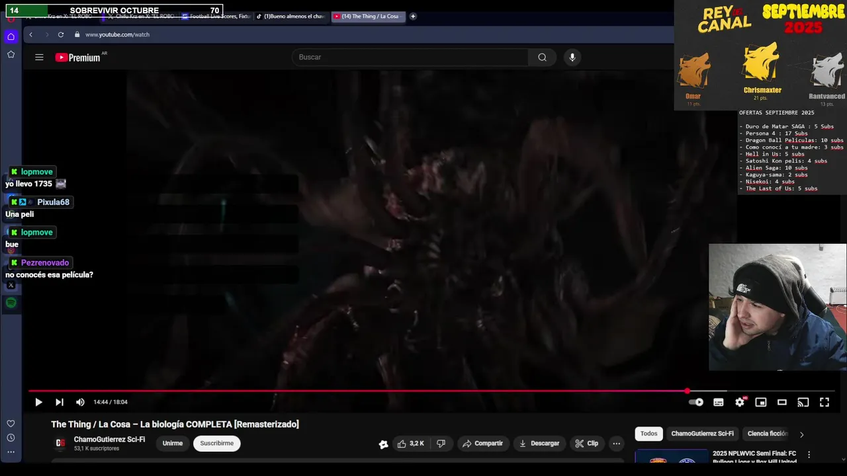Open Opera sidebar home icon
Screen dimensions: 847x476
click(x=11, y=36)
